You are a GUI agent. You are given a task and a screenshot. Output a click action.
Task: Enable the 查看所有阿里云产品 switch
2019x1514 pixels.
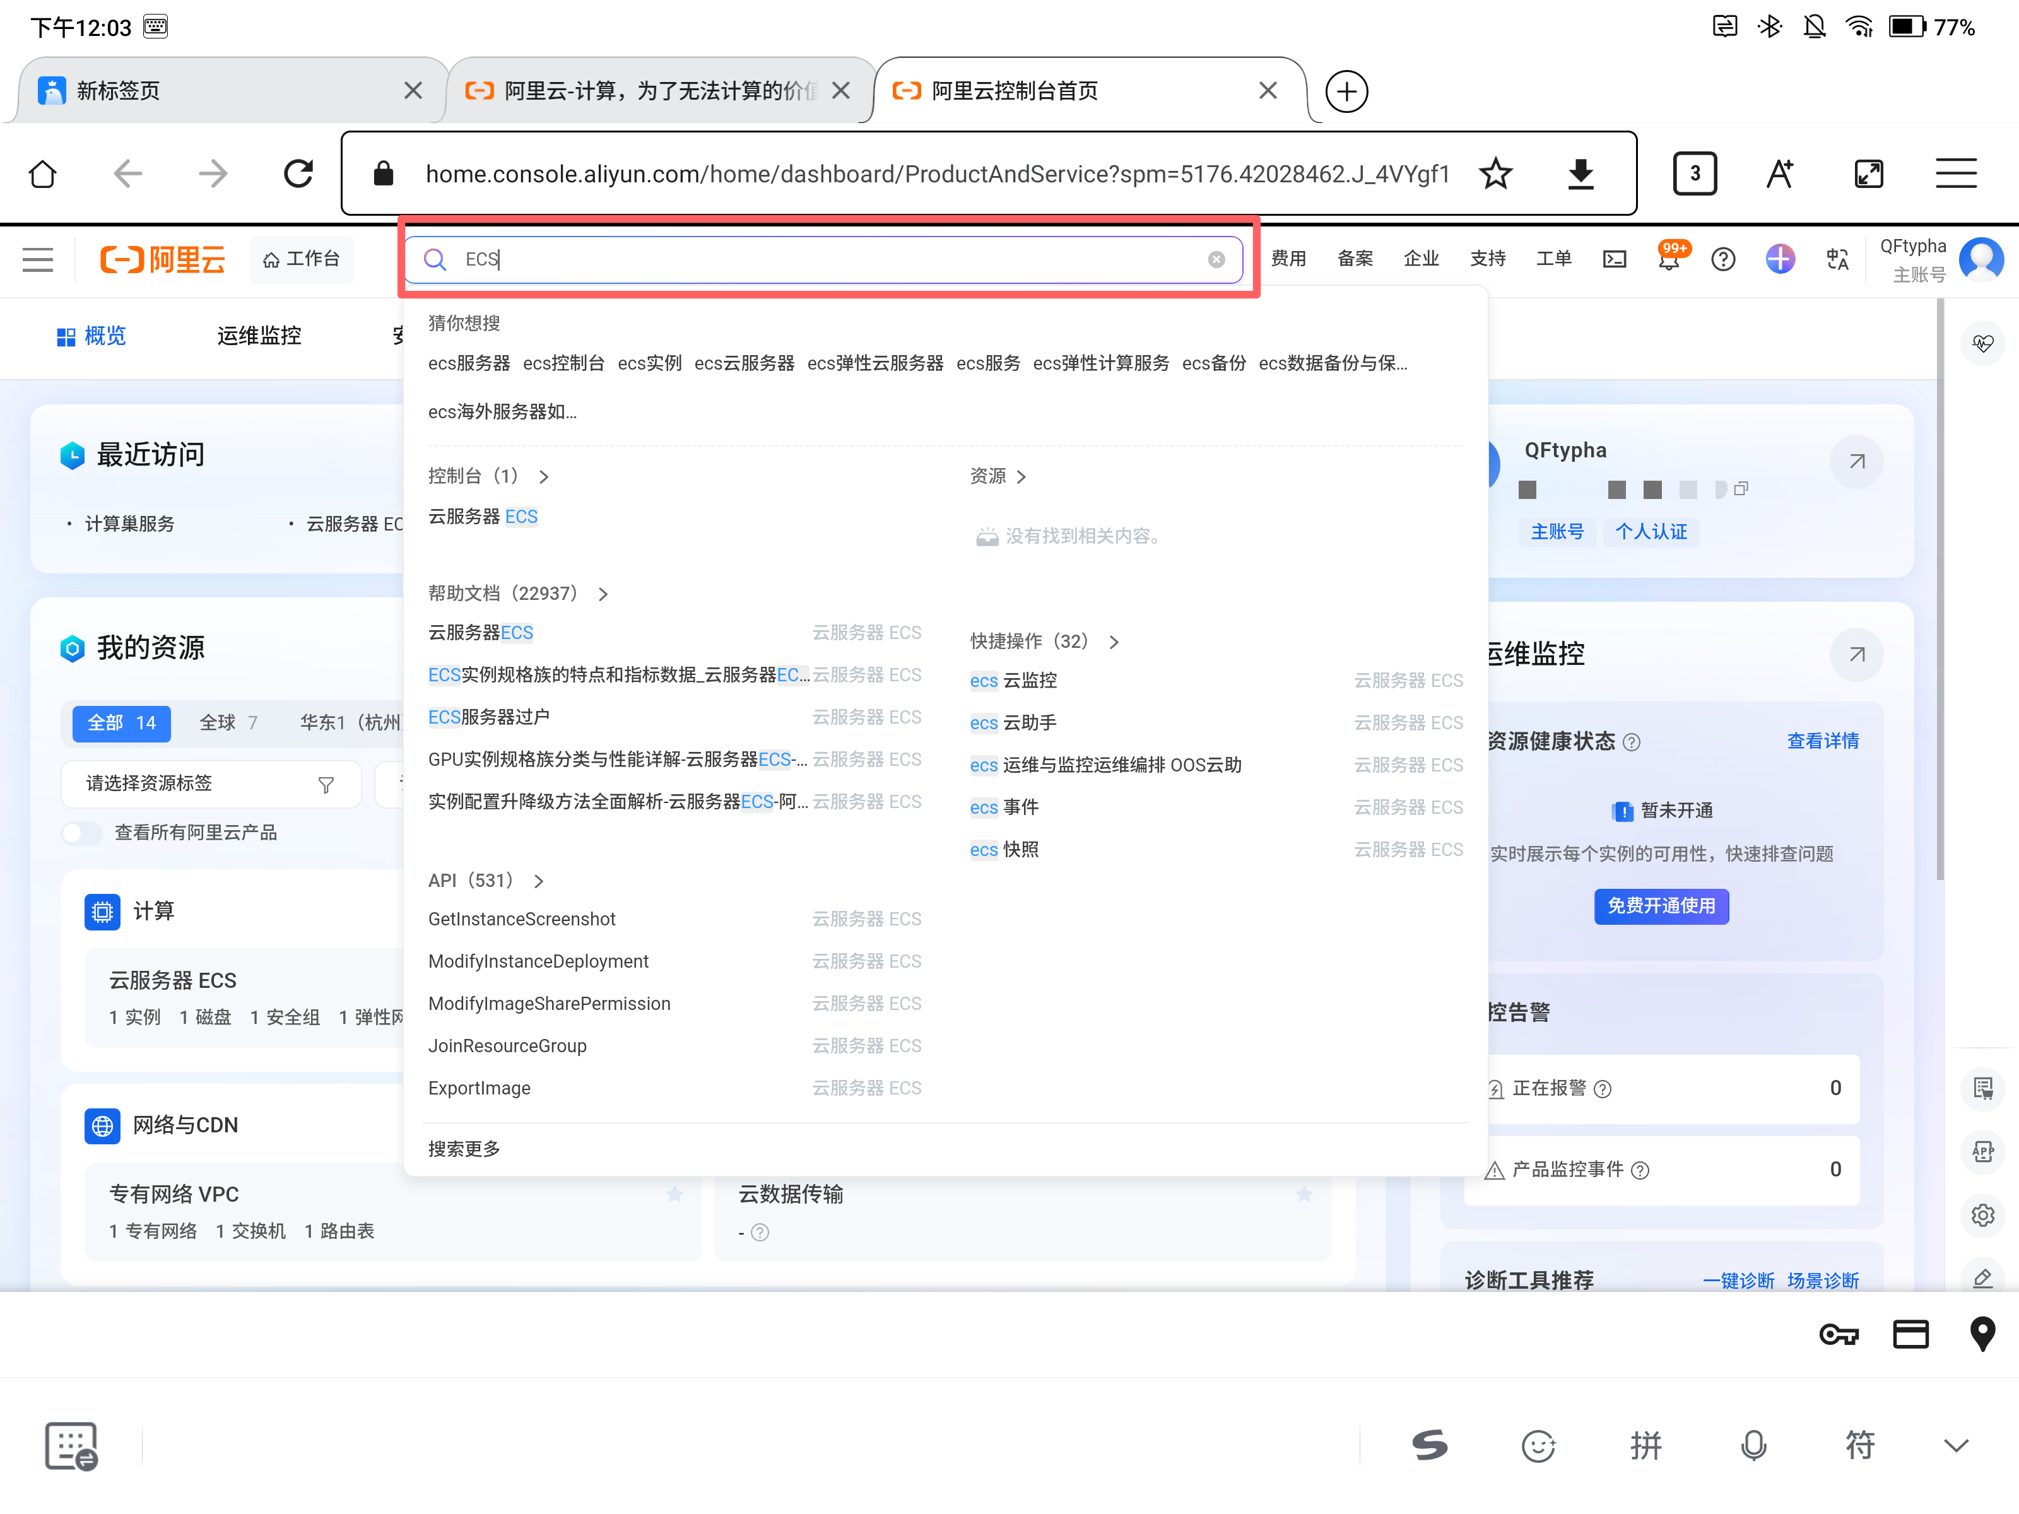(x=81, y=832)
